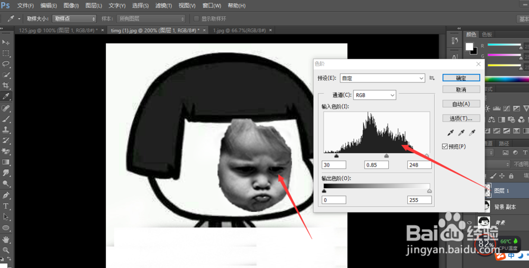Select the Crop tool
The width and height of the screenshot is (529, 268).
coord(6,86)
